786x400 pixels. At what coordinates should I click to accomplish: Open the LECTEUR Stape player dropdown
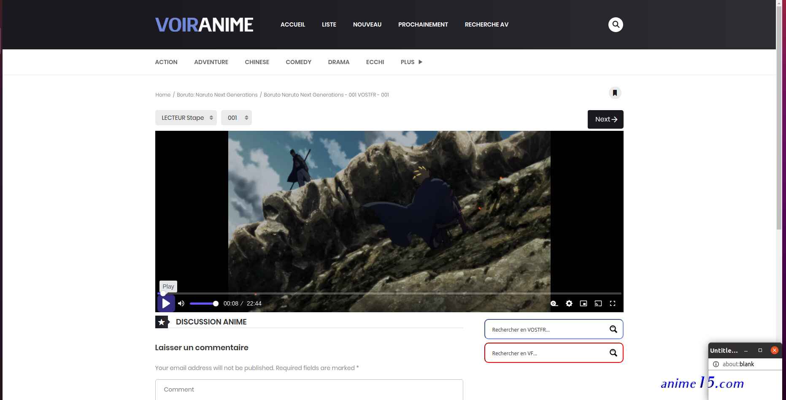(186, 118)
